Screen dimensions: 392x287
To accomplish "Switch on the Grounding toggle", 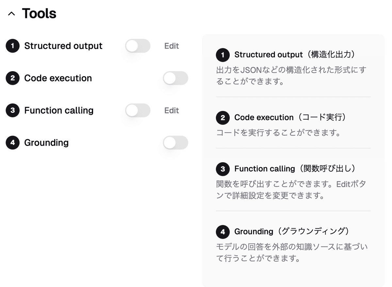I will (175, 143).
